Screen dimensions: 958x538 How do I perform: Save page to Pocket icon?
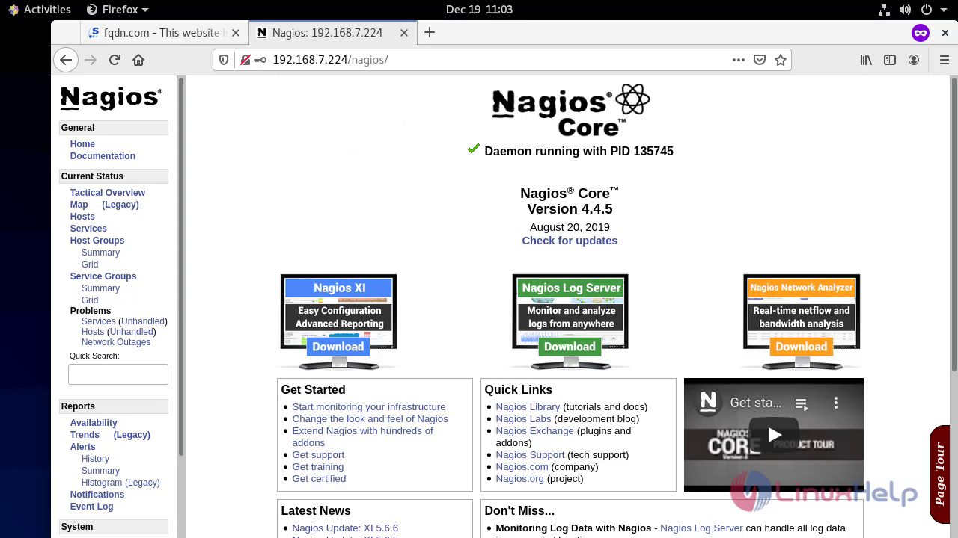pyautogui.click(x=760, y=60)
